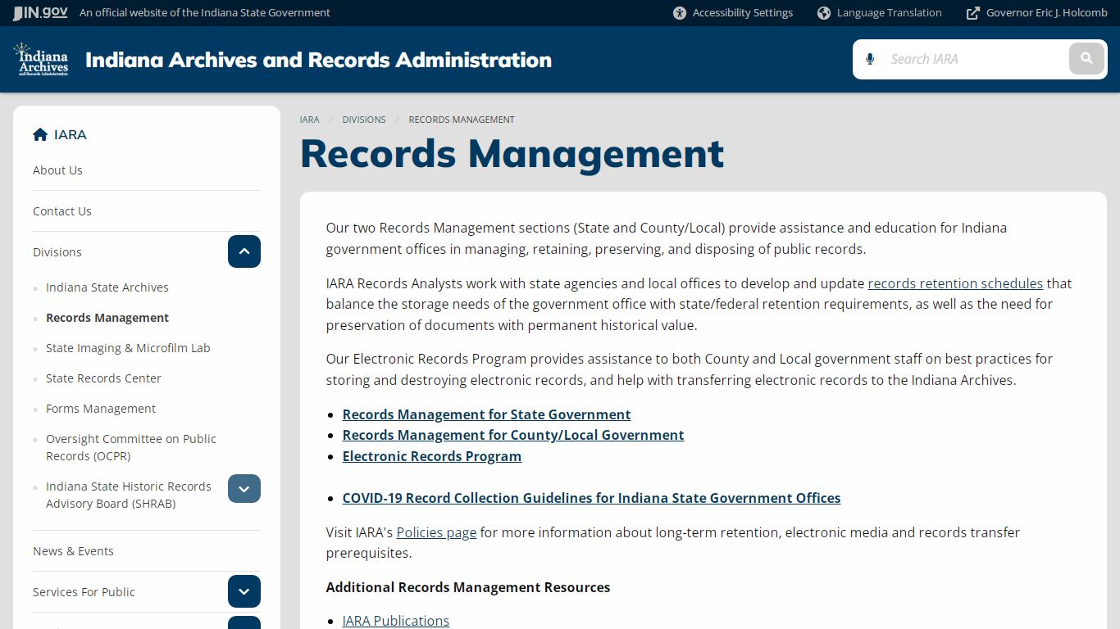Go to IARA home in sidebar
Viewport: 1120px width, 629px height.
[x=60, y=134]
